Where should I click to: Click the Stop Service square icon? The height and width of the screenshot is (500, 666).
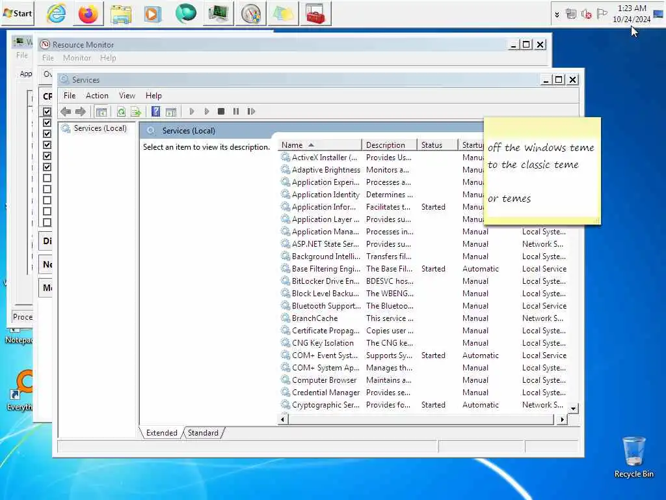(221, 111)
